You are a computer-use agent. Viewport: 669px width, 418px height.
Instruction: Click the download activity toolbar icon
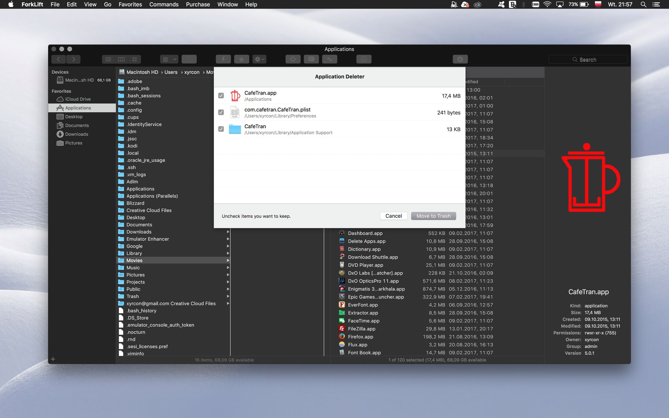click(460, 59)
